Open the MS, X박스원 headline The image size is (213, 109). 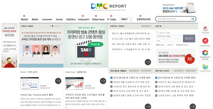point(131,44)
